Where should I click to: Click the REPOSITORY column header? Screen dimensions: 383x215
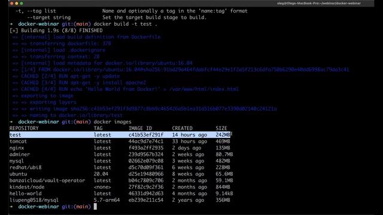[24, 128]
